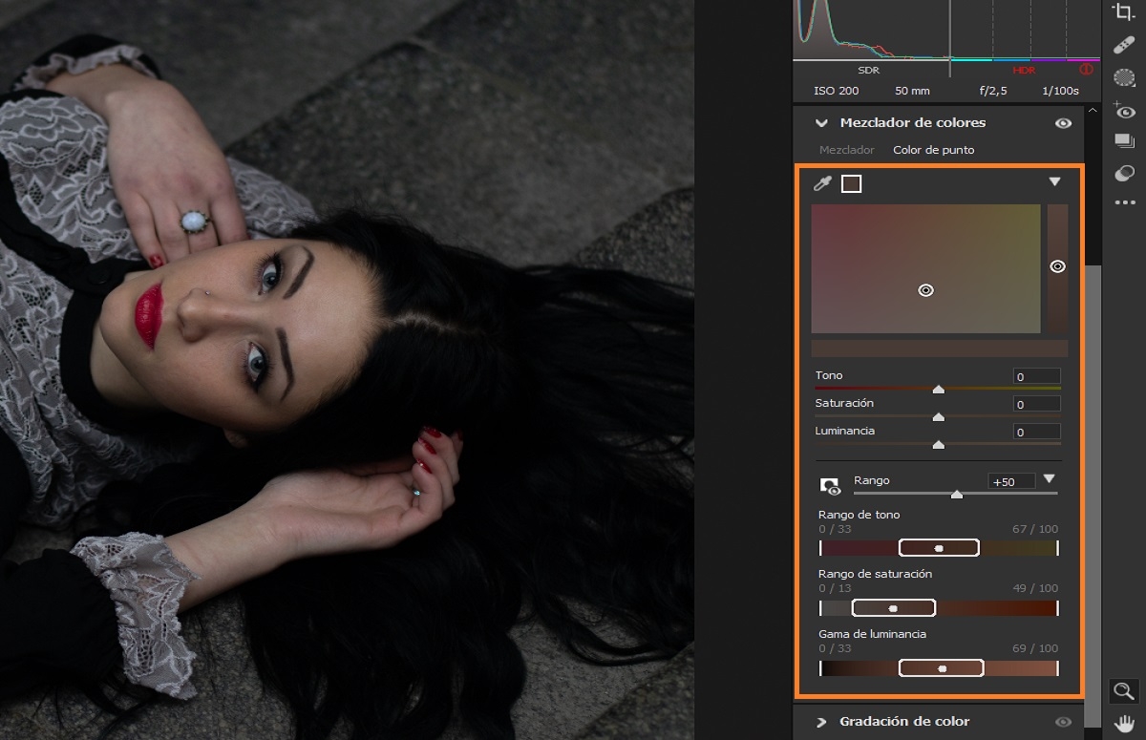Toggle the eye beside the color field

tap(1057, 267)
